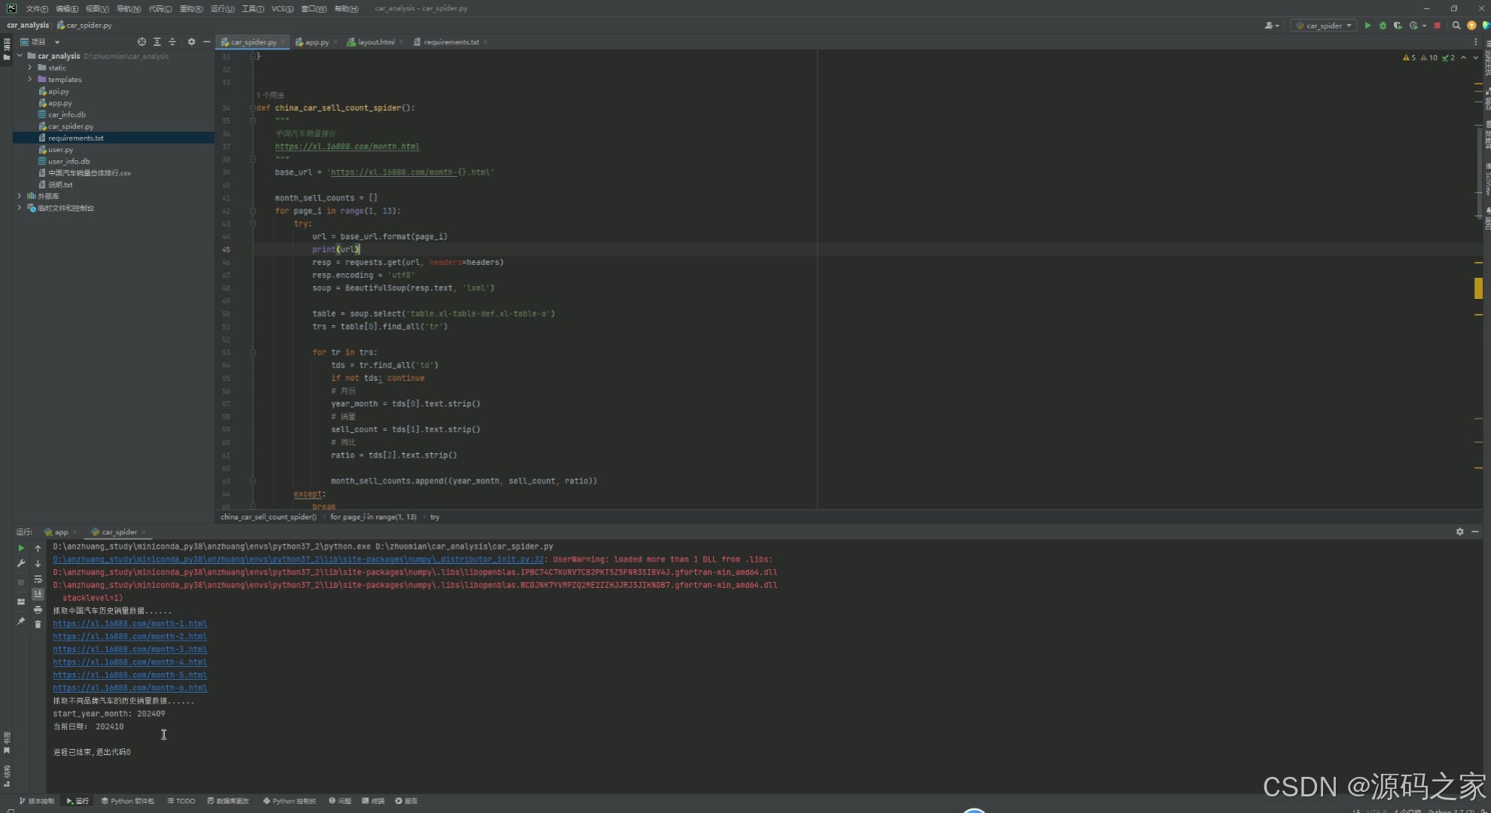Expand the static folder in the project tree

point(30,68)
